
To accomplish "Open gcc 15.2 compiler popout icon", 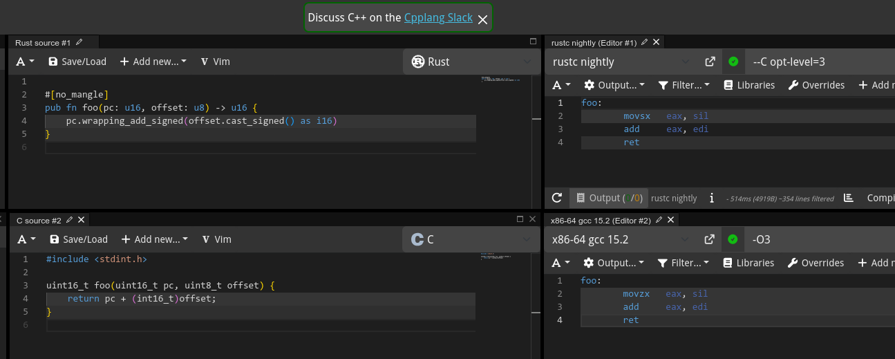I will click(709, 239).
